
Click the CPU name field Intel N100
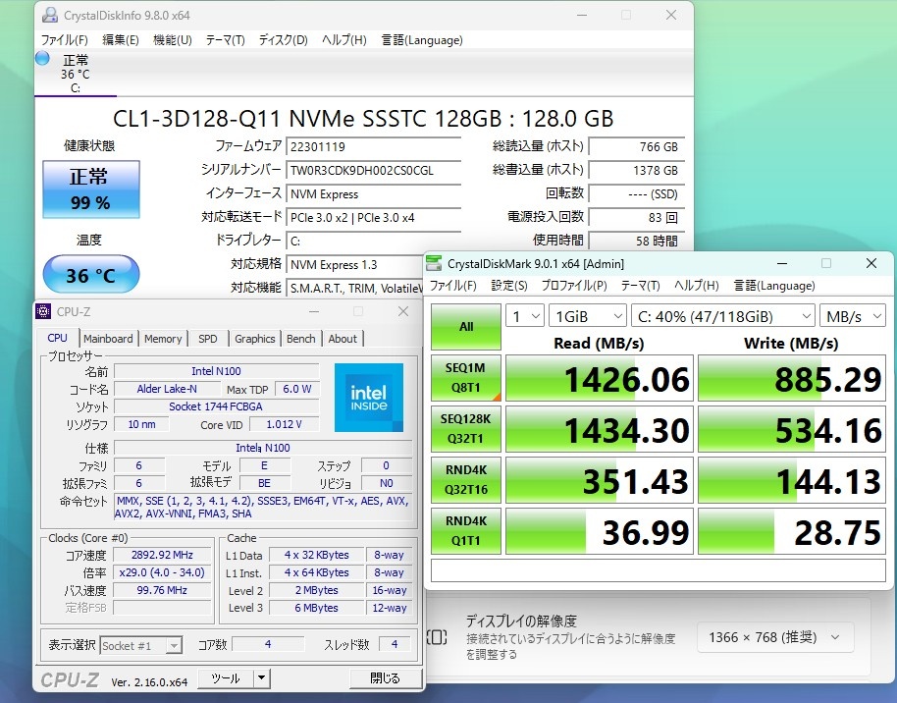click(x=216, y=371)
